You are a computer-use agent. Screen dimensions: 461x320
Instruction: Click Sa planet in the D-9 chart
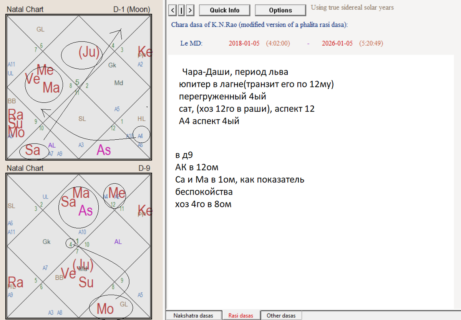click(68, 202)
